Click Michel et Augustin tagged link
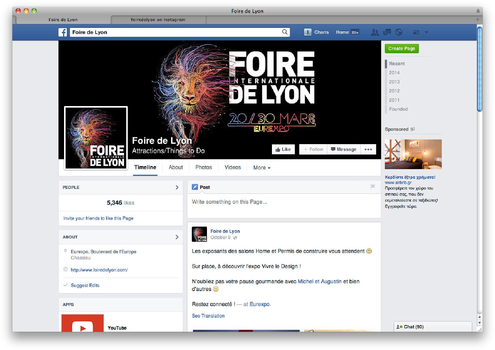495x350 pixels. (x=320, y=281)
